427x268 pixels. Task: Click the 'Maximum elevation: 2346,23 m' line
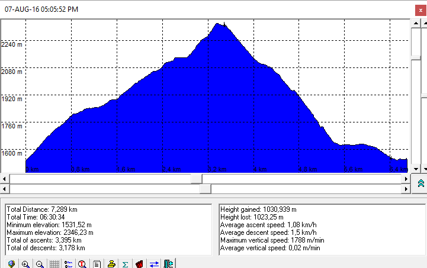coord(50,233)
